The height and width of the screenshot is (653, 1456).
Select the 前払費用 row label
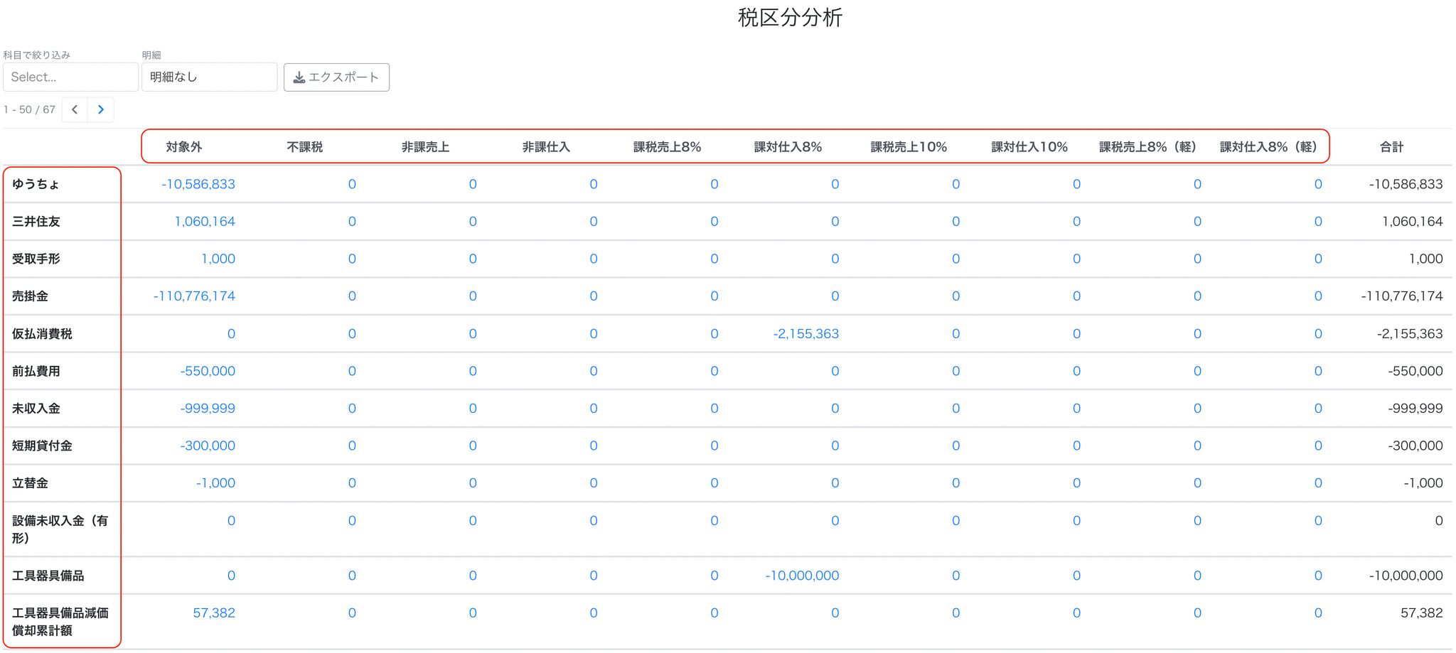click(36, 371)
